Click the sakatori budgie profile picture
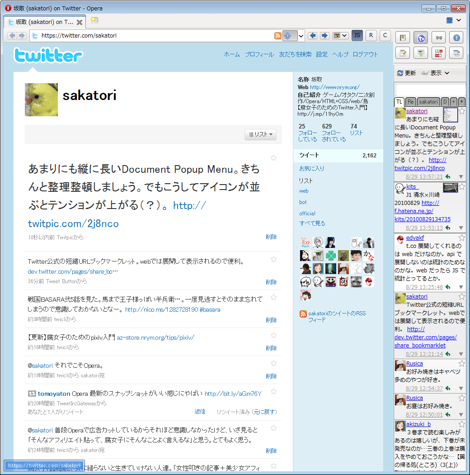Image resolution: width=470 pixels, height=475 pixels. point(41,100)
